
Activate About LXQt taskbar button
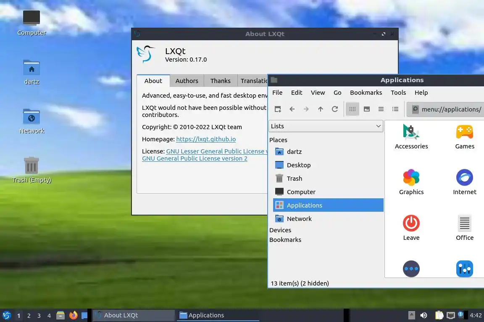[134, 315]
